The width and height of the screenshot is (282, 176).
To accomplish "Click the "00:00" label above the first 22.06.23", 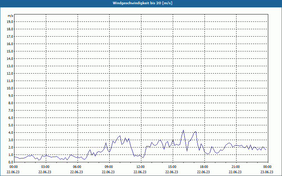I will 13,167.
